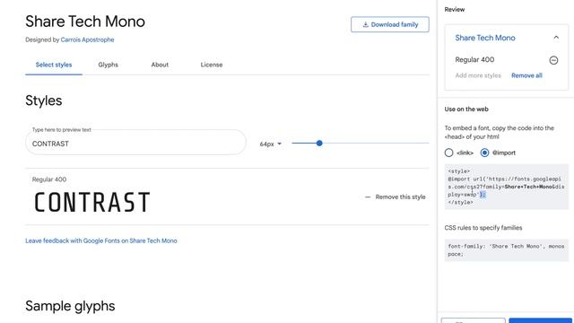
Task: Click the CONTRAST preview rendered in Regular 400
Action: tap(91, 202)
